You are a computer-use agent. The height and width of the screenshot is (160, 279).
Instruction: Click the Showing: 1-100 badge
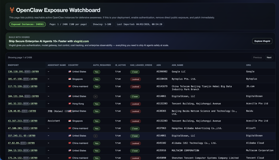pos(102,24)
